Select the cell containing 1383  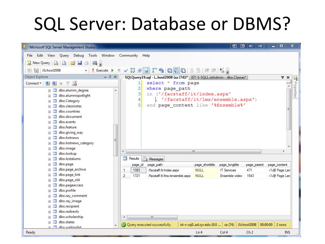(138, 170)
